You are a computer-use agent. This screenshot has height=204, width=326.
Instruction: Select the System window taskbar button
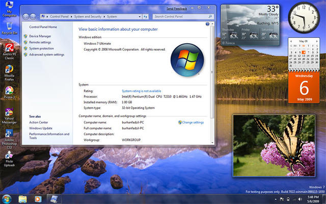(x=55, y=199)
